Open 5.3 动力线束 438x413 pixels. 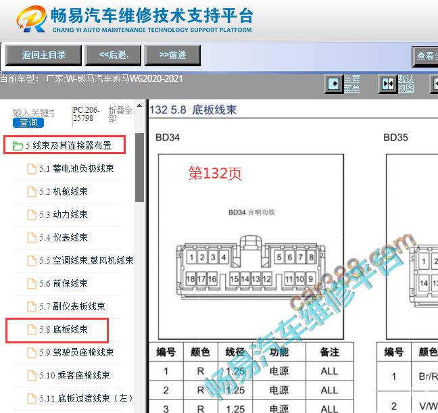[63, 214]
